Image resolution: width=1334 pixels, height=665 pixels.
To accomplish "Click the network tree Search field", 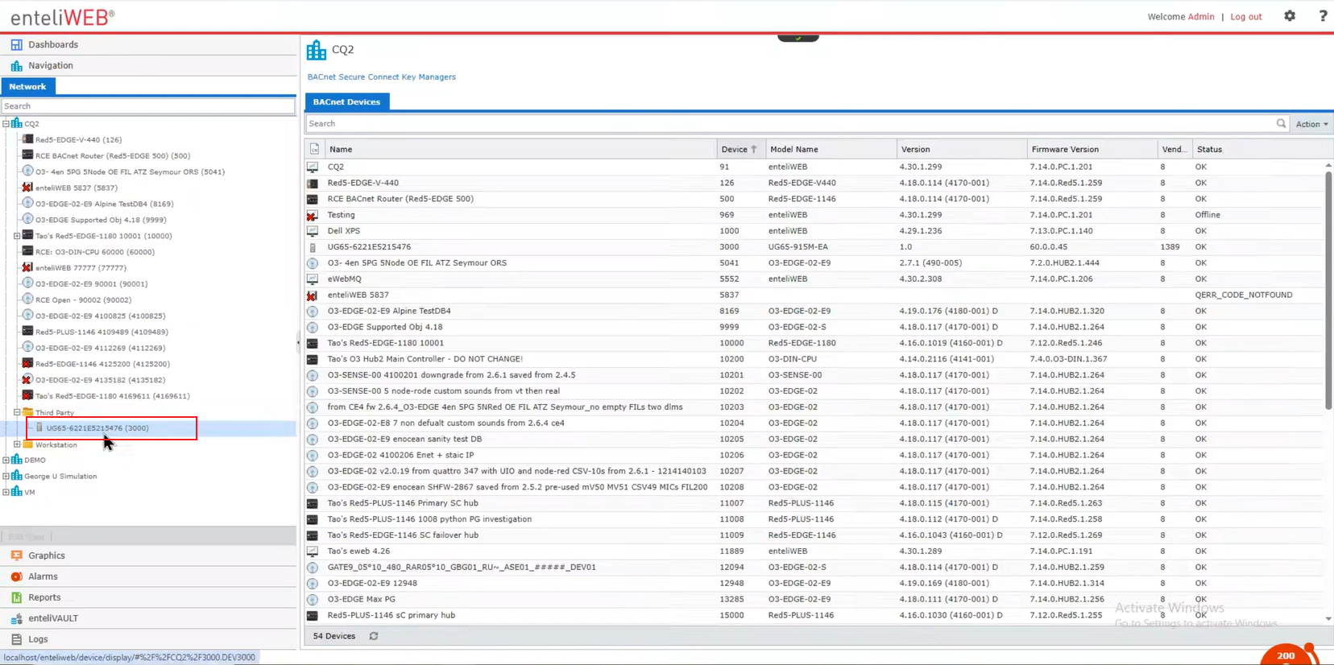I will click(x=148, y=106).
